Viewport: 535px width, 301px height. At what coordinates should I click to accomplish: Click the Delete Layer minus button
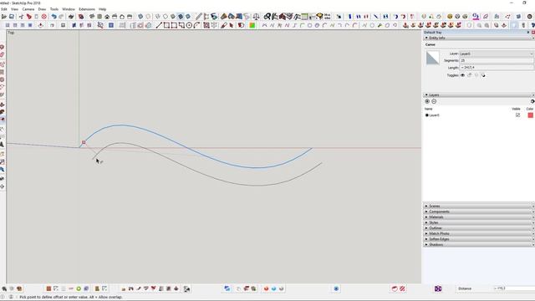click(x=434, y=101)
